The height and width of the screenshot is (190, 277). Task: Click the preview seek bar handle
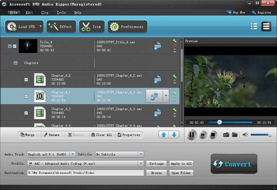click(219, 122)
